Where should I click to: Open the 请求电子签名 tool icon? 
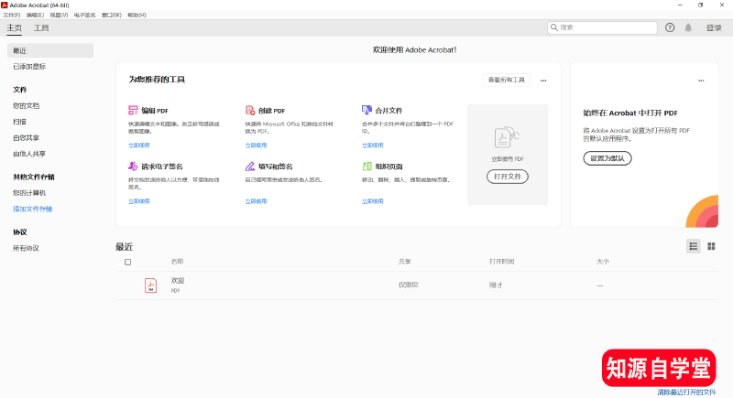tap(133, 167)
